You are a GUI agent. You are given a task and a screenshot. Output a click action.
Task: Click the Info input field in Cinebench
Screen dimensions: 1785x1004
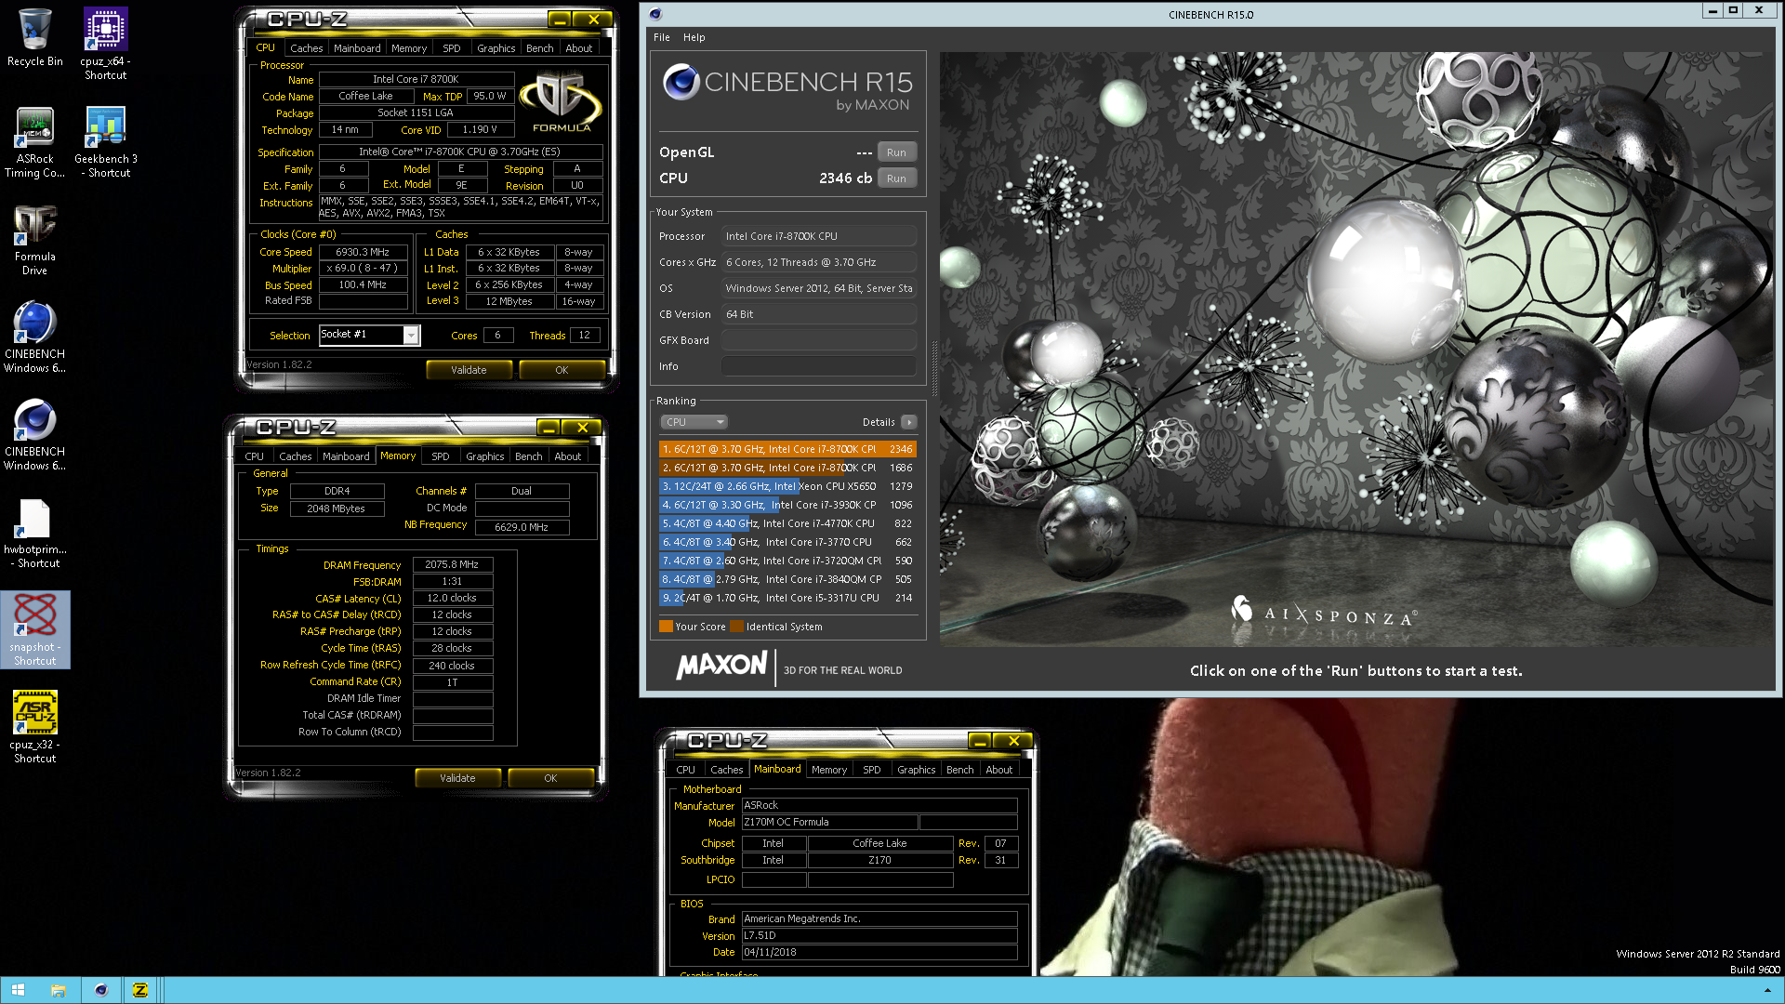[819, 366]
